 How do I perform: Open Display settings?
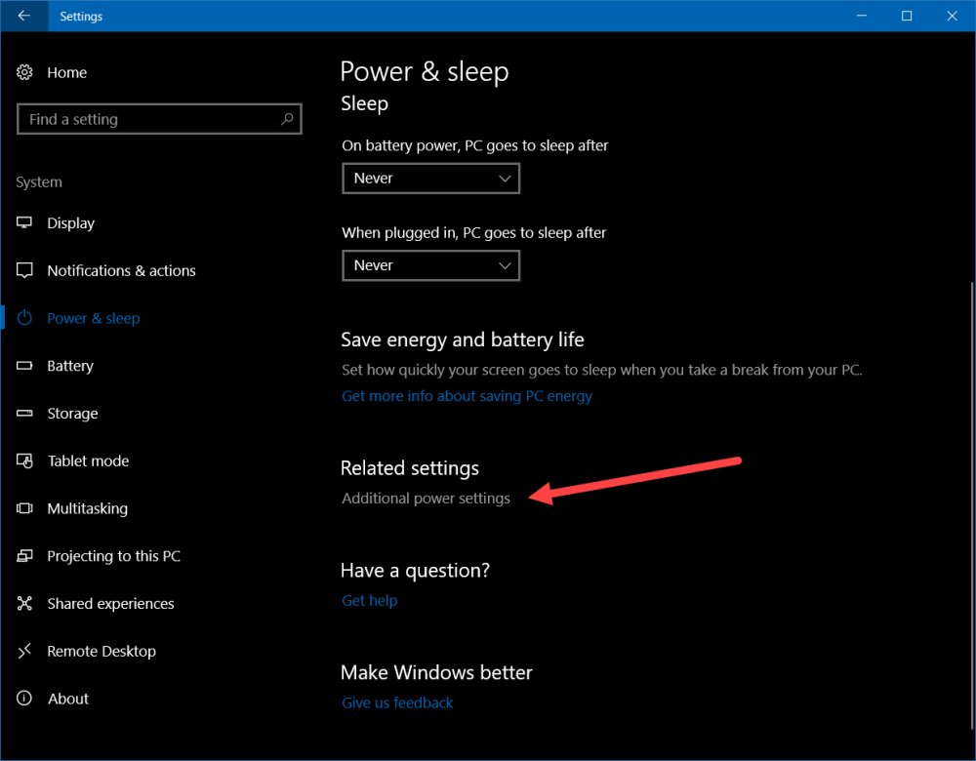71,223
